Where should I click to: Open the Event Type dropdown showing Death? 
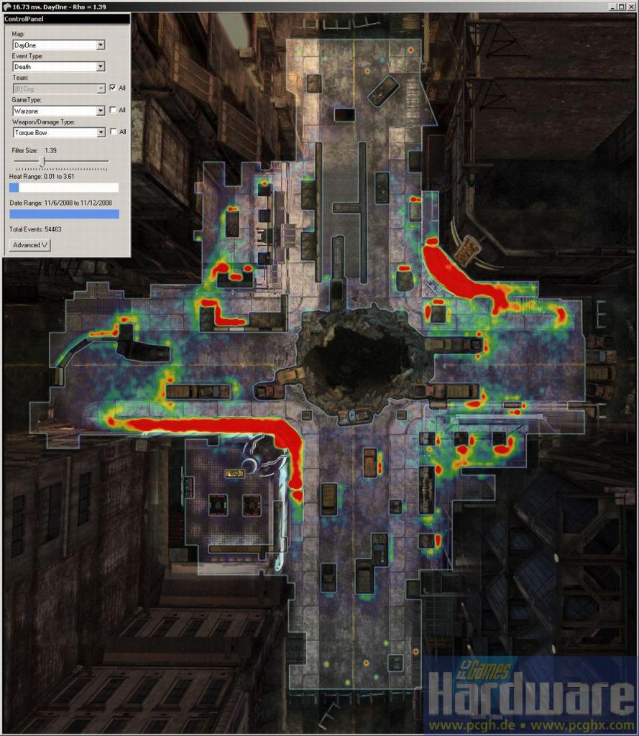(x=59, y=67)
